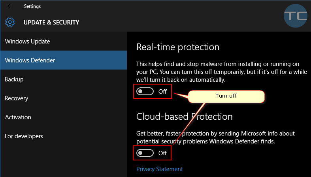Toggle the Cloud-based Protection switch
The height and width of the screenshot is (177, 311).
click(145, 153)
